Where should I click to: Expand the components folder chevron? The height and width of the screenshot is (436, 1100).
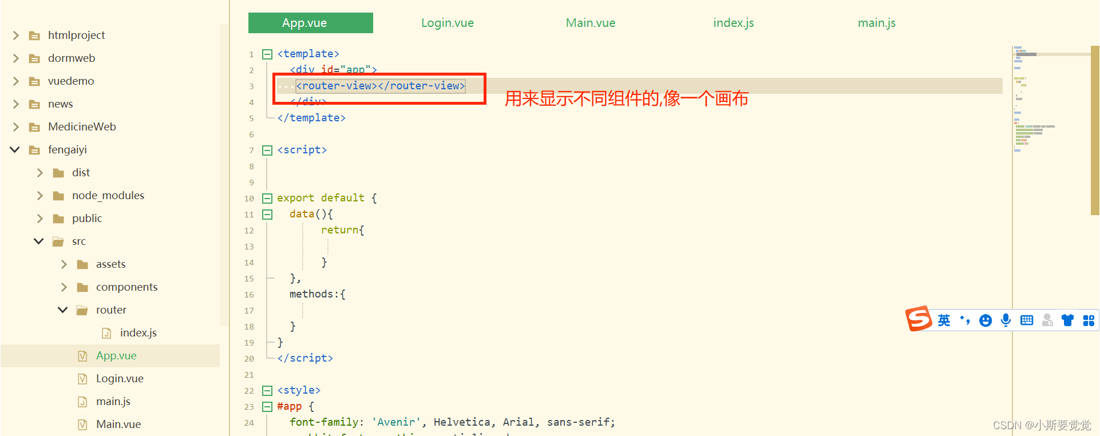[64, 287]
